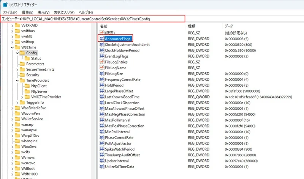Click the MaxAllowedPhaseOffset value icon
The height and width of the screenshot is (179, 304).
point(102,108)
